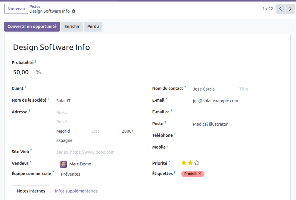
Task: Show help icon next to E-mail cc
Action: [171, 111]
